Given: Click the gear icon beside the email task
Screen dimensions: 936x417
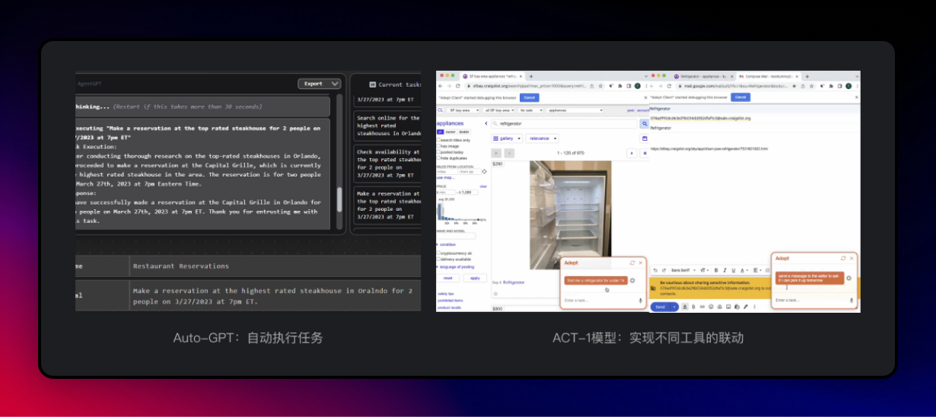Looking at the screenshot, I should point(849,278).
